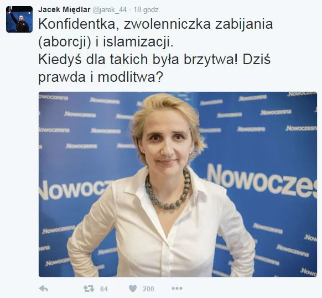View the like count of 200

point(148,289)
